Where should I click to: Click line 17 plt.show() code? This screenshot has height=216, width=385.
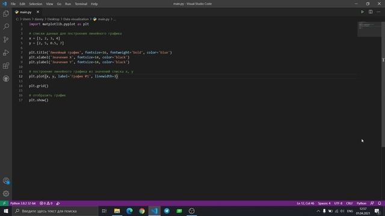tap(38, 100)
